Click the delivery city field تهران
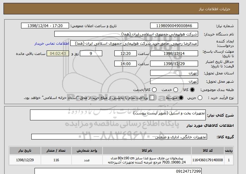This screenshot has width=246, height=174. tap(174, 81)
